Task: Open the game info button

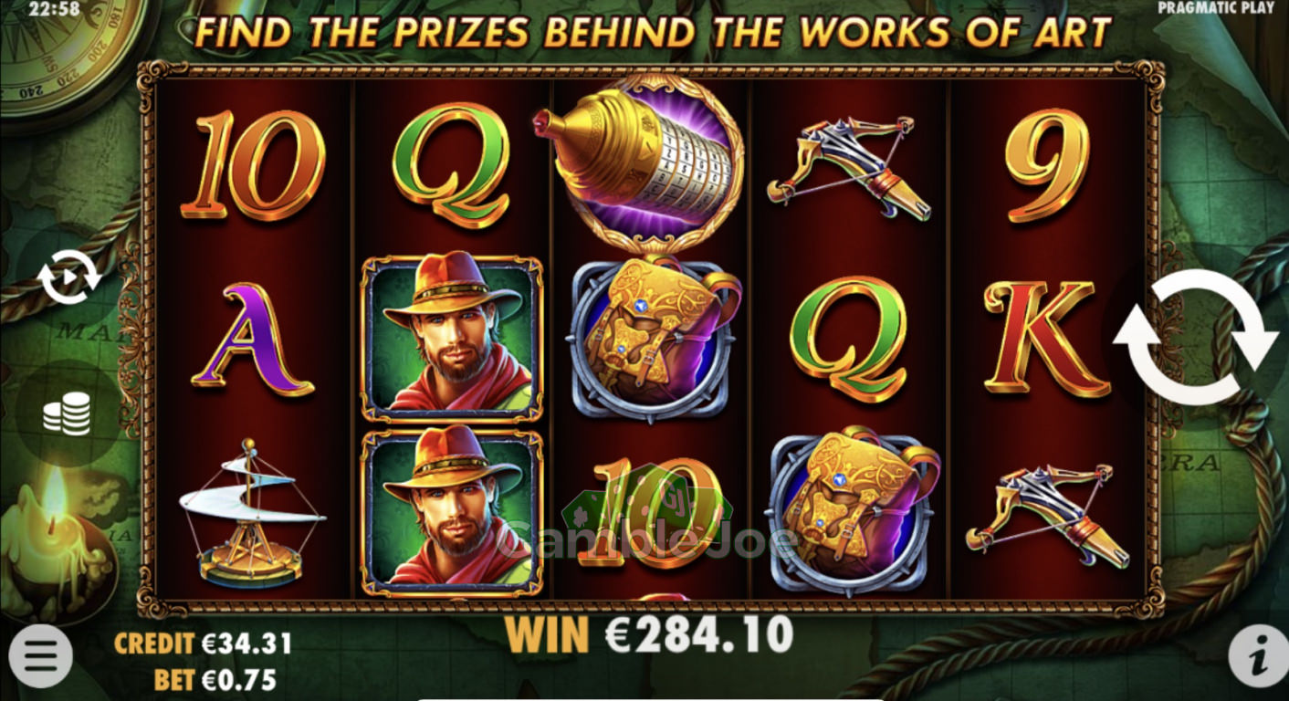Action: (1259, 655)
